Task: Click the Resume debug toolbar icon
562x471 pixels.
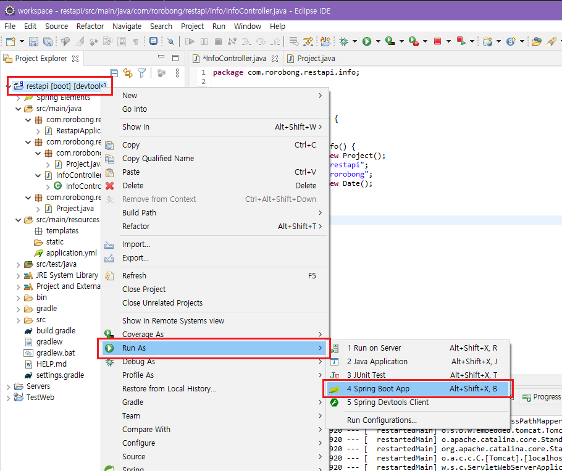Action: point(190,42)
